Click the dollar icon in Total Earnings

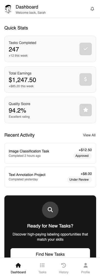[86, 79]
